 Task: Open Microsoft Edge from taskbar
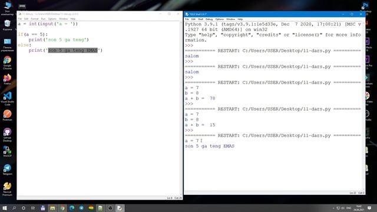pos(72,208)
